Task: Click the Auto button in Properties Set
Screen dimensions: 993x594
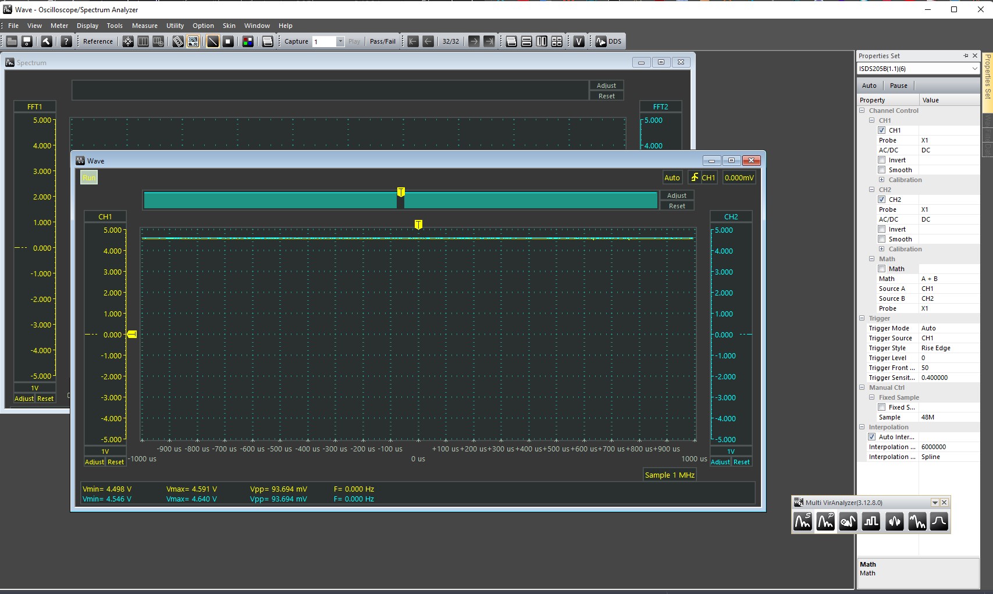Action: [869, 86]
